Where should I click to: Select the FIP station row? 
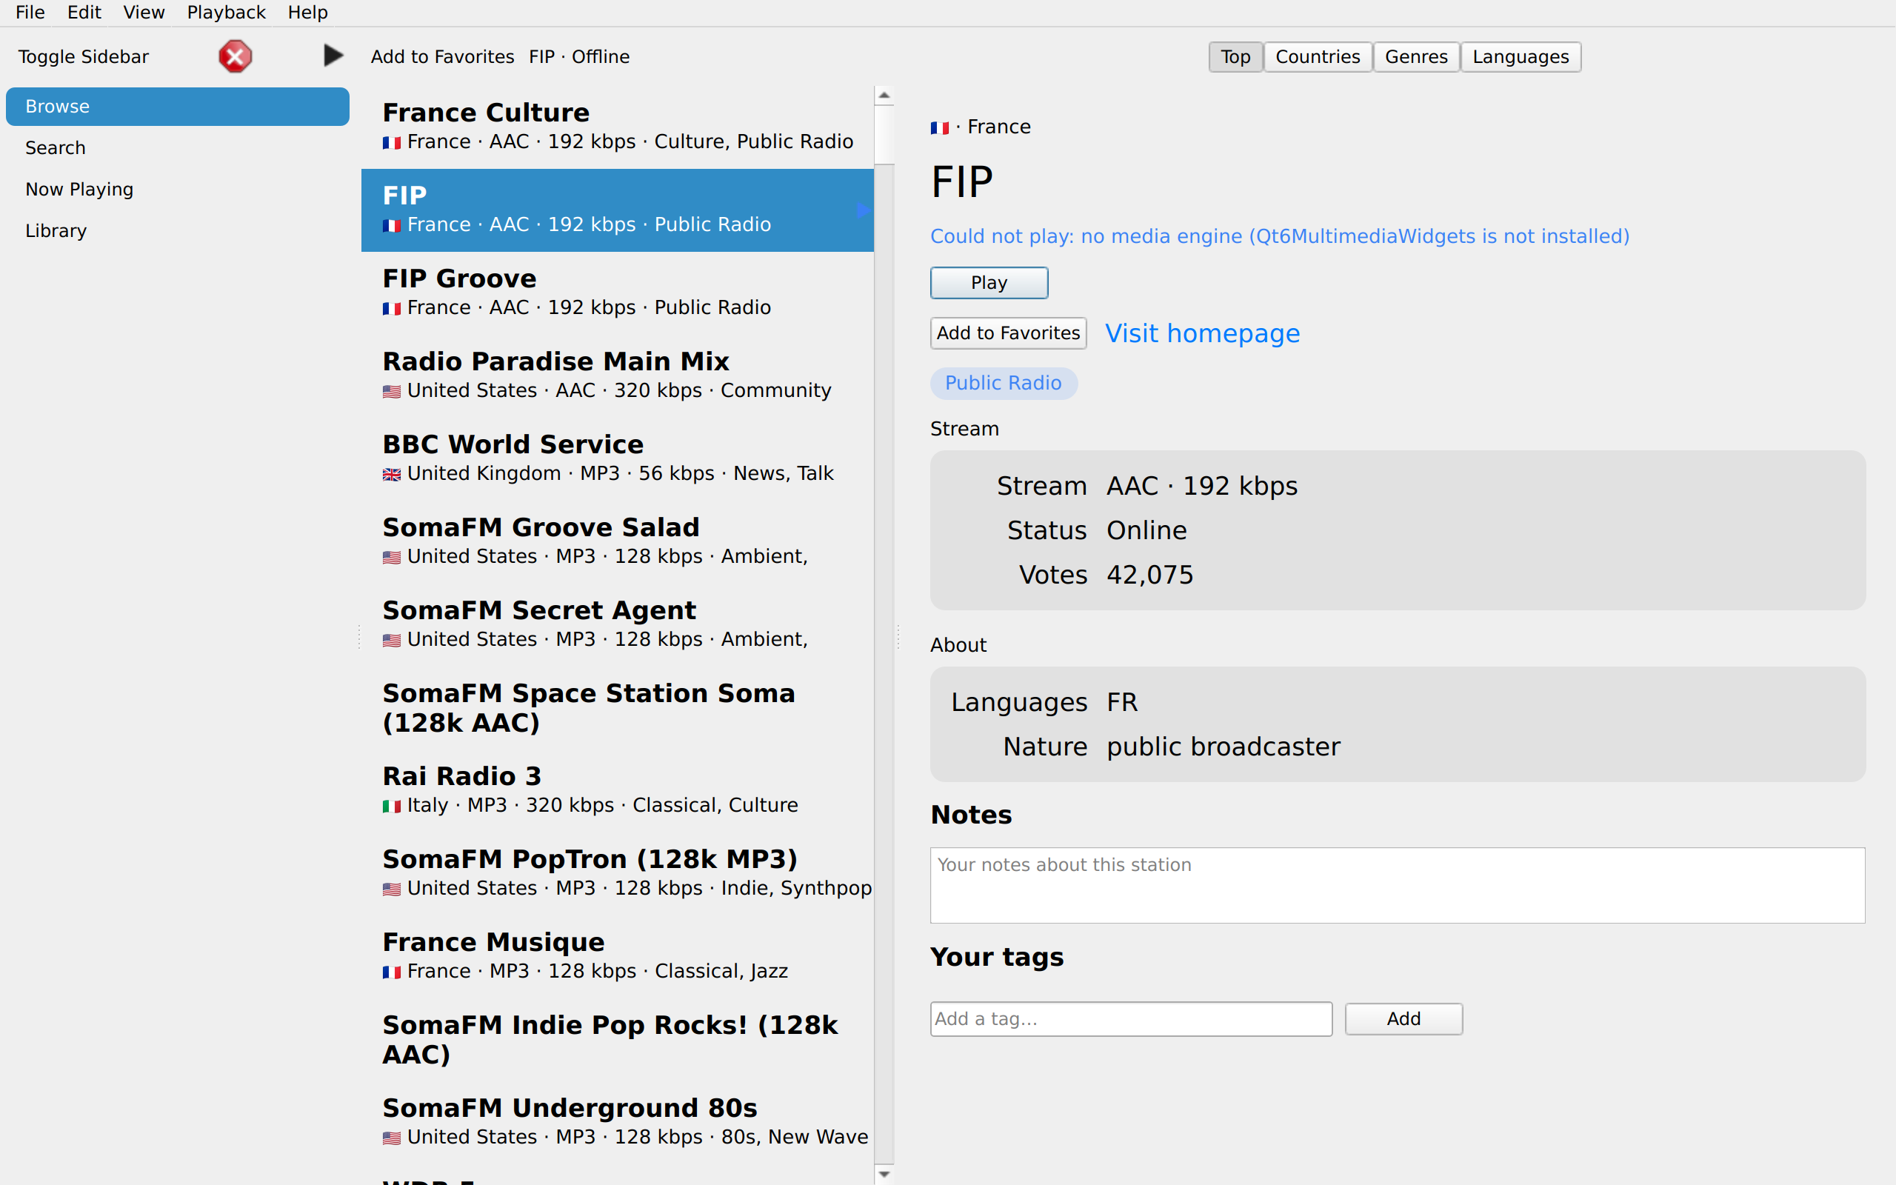[618, 210]
